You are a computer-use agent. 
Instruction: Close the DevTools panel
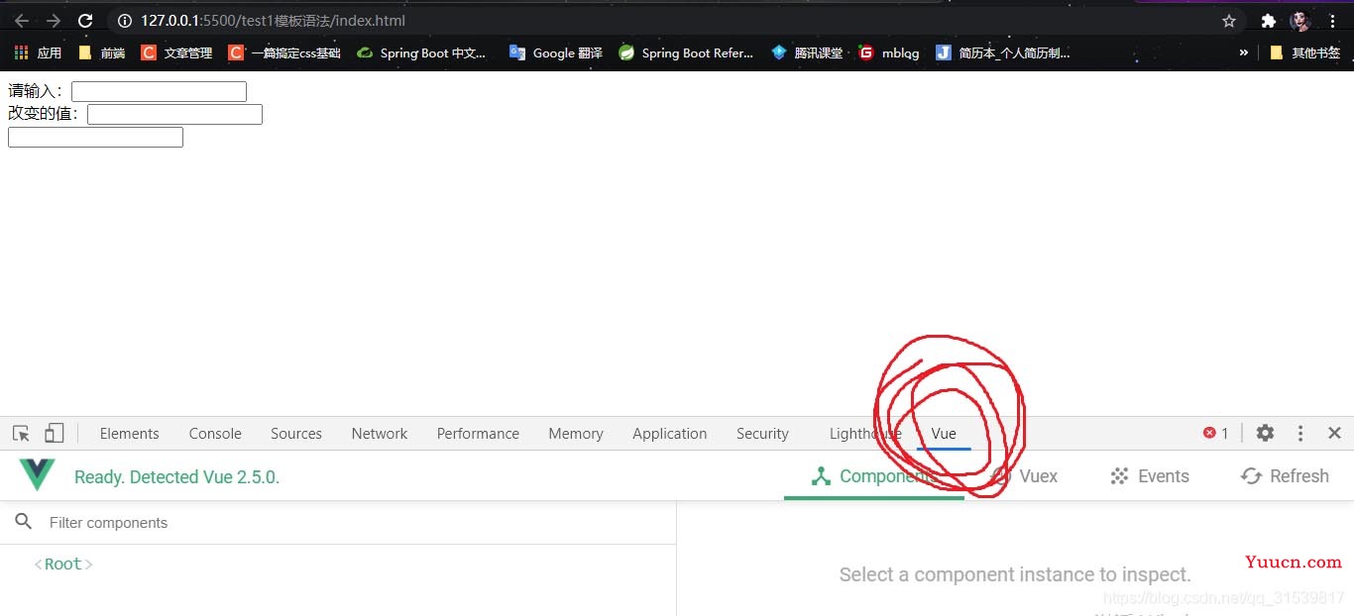coord(1334,433)
